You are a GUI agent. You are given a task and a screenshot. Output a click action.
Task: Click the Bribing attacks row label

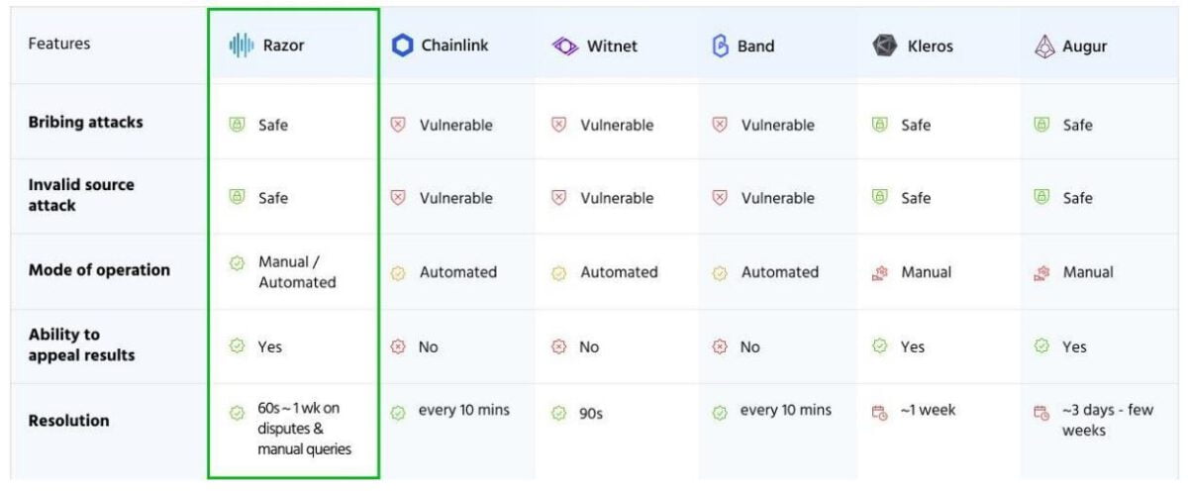point(85,123)
